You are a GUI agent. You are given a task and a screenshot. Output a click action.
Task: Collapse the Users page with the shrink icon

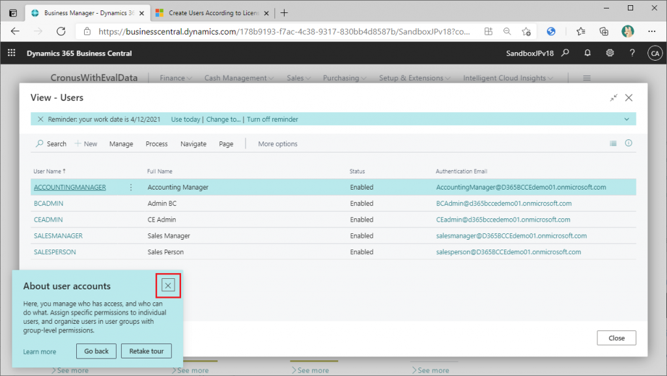(x=614, y=98)
